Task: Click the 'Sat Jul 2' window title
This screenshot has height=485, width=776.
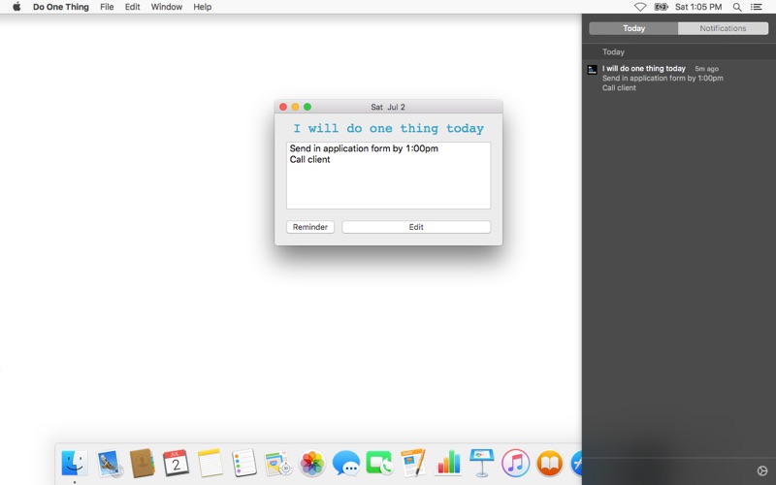Action: pyautogui.click(x=388, y=107)
